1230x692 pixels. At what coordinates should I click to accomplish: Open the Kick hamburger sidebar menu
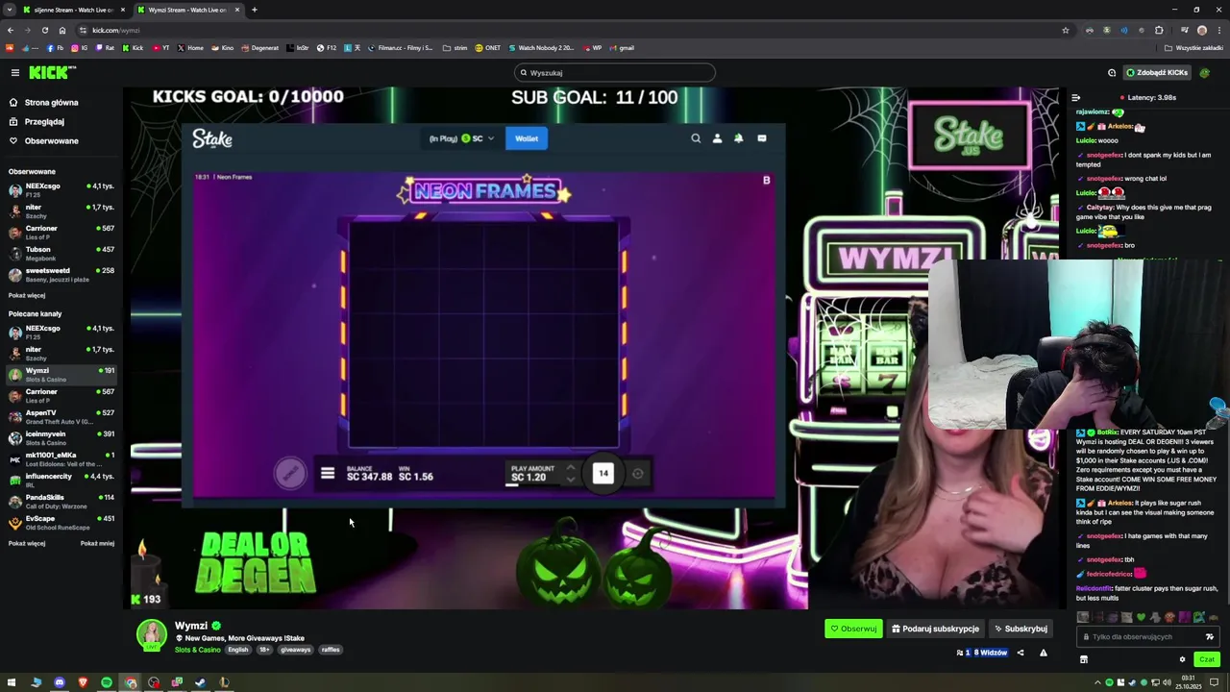point(14,73)
